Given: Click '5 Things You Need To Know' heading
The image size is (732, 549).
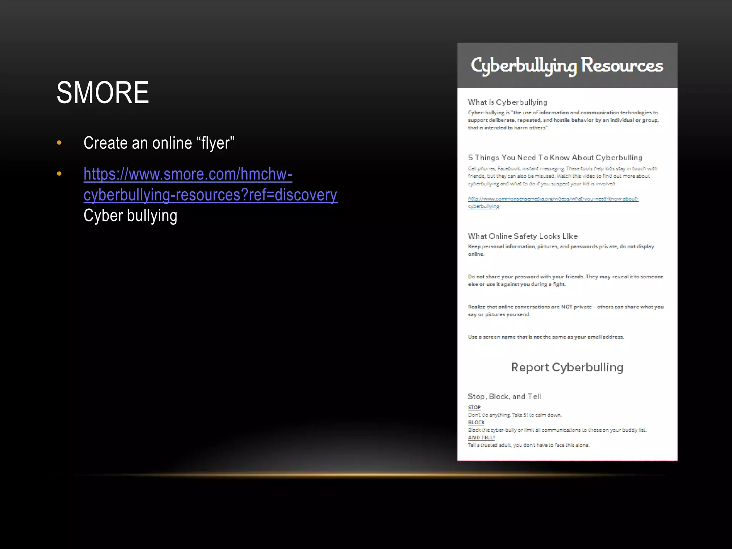Looking at the screenshot, I should [x=555, y=158].
